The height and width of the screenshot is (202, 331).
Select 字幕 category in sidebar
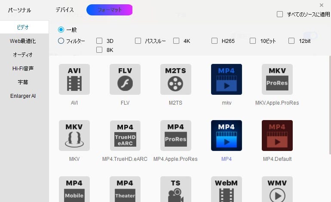[23, 82]
